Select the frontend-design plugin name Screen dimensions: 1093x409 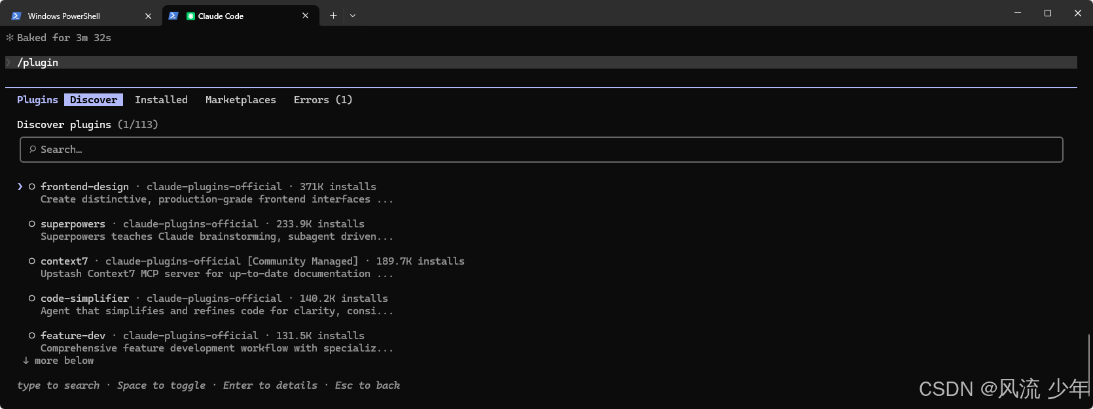(84, 187)
